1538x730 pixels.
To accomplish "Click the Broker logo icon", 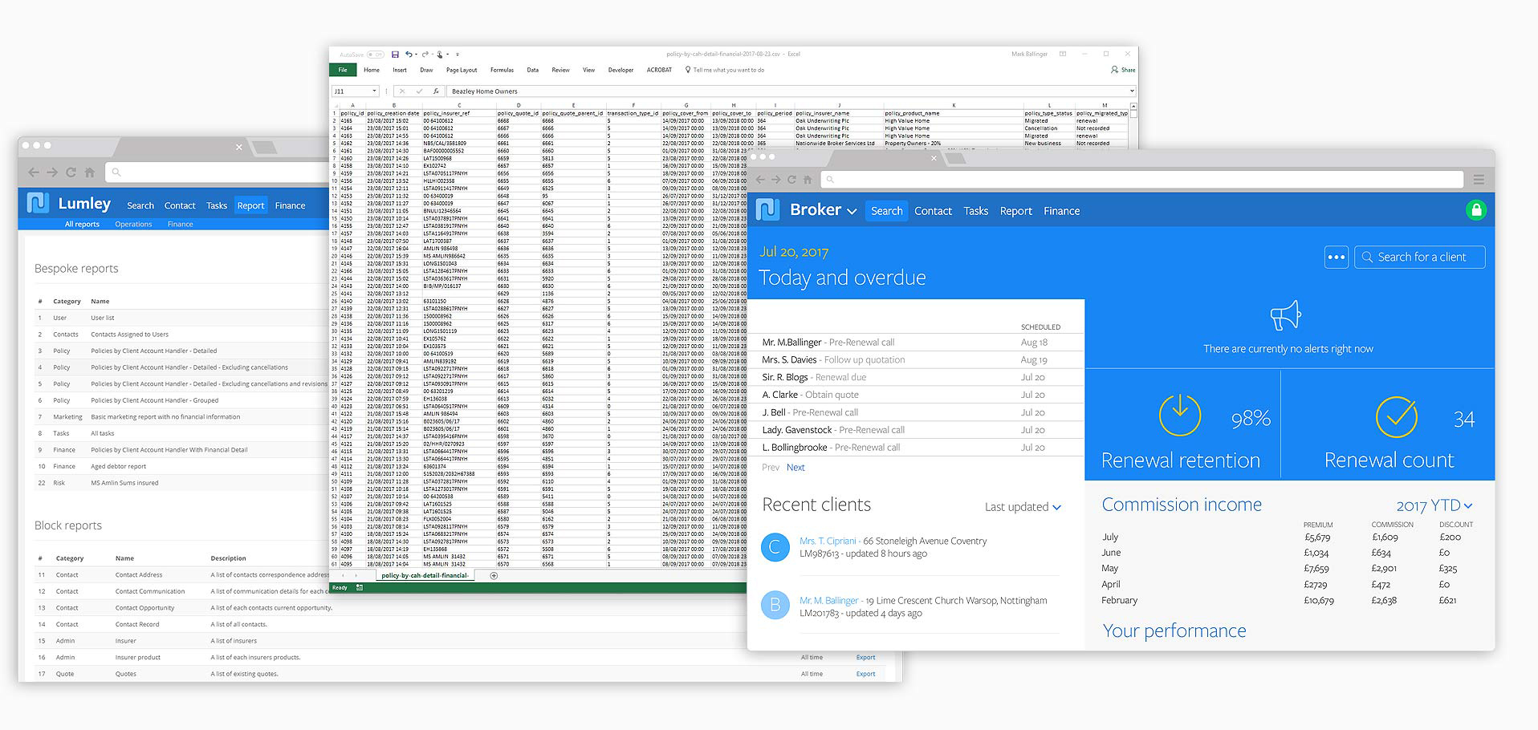I will (767, 210).
